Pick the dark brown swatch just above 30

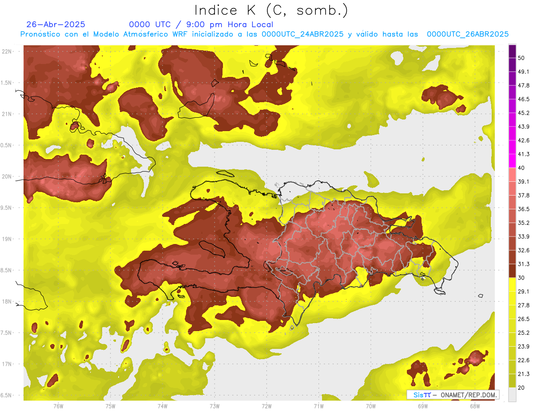click(512, 271)
